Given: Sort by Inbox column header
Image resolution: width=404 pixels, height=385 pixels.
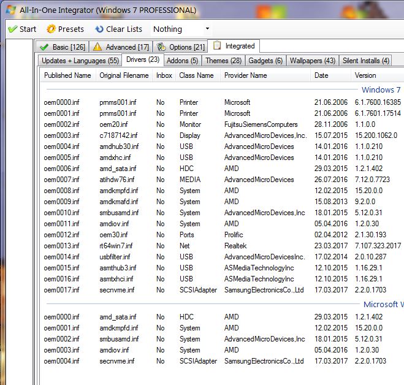Looking at the screenshot, I should click(x=164, y=75).
